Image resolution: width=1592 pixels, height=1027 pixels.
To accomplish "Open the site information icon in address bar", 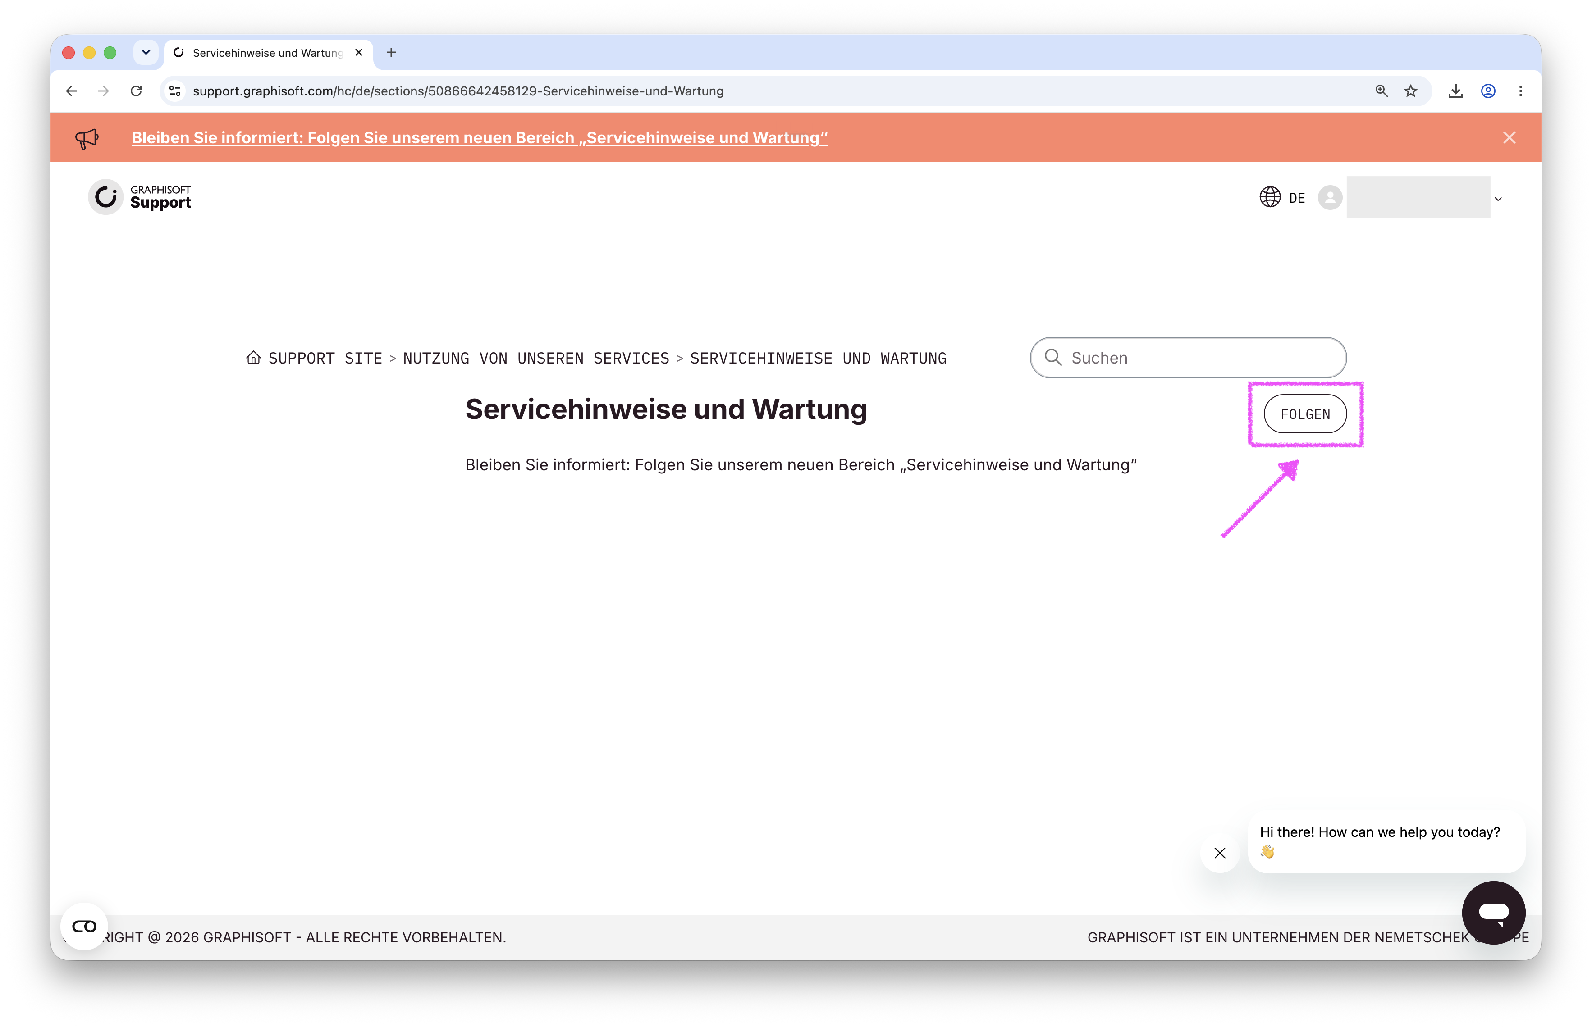I will pyautogui.click(x=175, y=91).
